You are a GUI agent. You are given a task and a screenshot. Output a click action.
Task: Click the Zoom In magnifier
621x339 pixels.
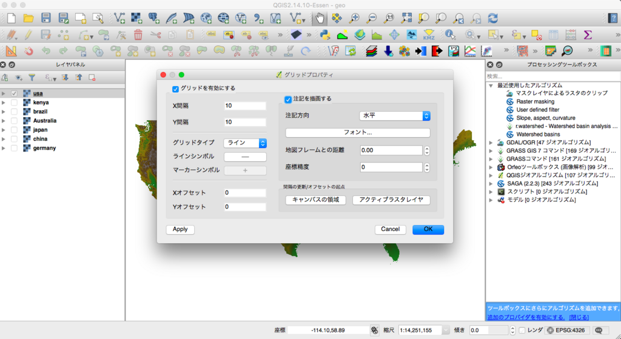(354, 18)
